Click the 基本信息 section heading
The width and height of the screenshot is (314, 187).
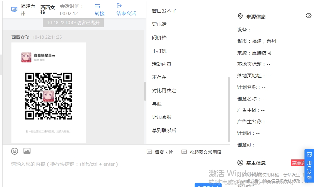(x=256, y=163)
